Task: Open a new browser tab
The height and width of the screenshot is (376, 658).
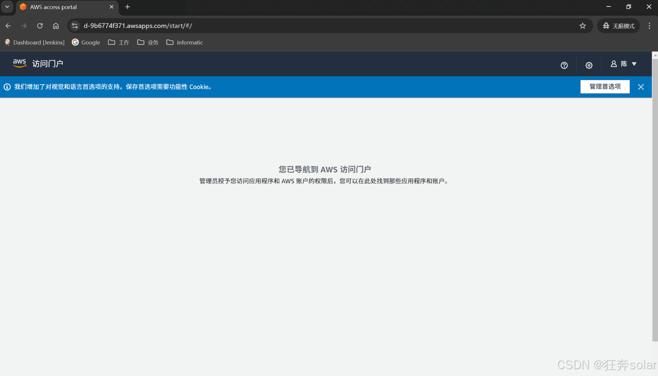Action: (x=127, y=7)
